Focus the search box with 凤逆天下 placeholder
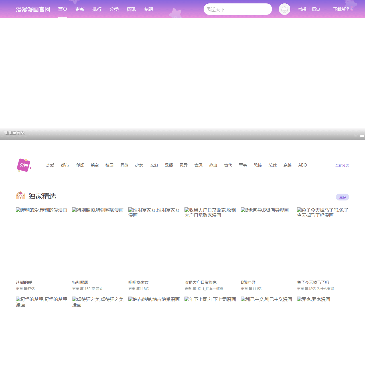The width and height of the screenshot is (365, 365). [238, 9]
